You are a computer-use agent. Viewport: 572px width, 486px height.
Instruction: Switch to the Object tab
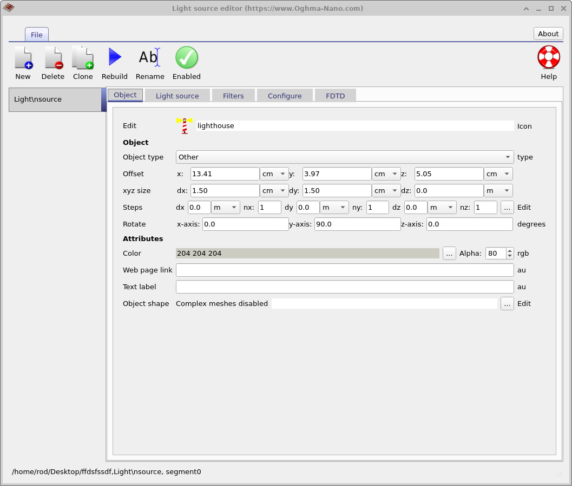(x=125, y=95)
